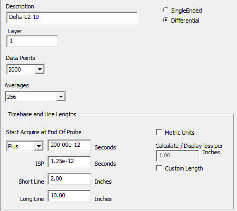
Task: Select the Long Line length field
Action: coord(69,196)
